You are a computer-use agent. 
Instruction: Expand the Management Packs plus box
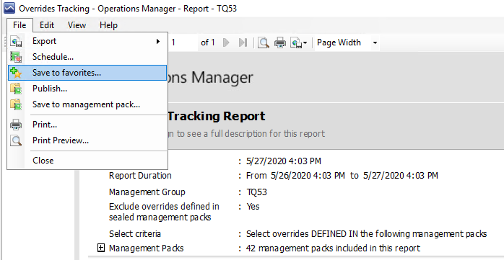[x=101, y=248]
